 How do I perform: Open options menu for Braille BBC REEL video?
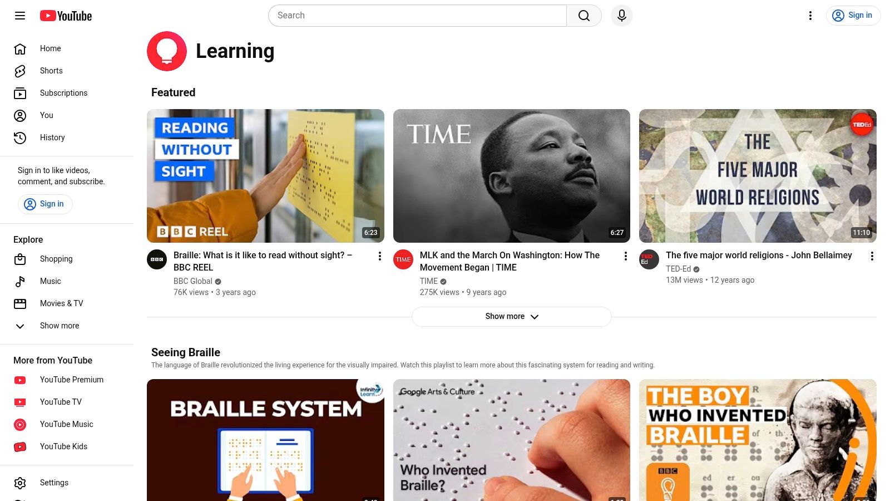click(x=380, y=256)
